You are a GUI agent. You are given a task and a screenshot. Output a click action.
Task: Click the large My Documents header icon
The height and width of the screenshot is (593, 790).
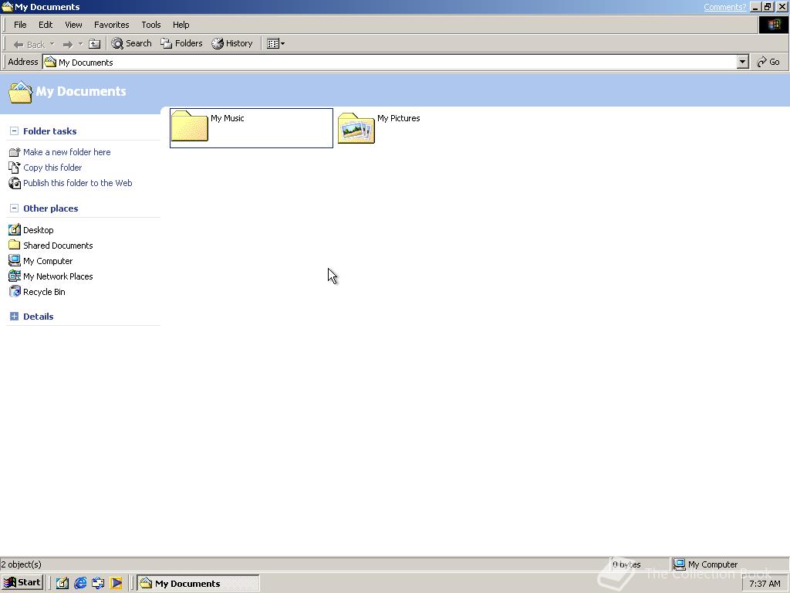point(21,93)
